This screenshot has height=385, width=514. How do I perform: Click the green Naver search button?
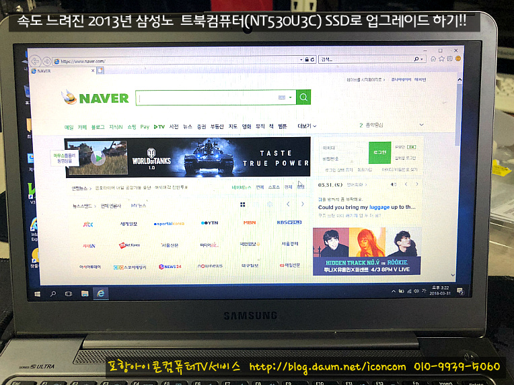tap(303, 97)
